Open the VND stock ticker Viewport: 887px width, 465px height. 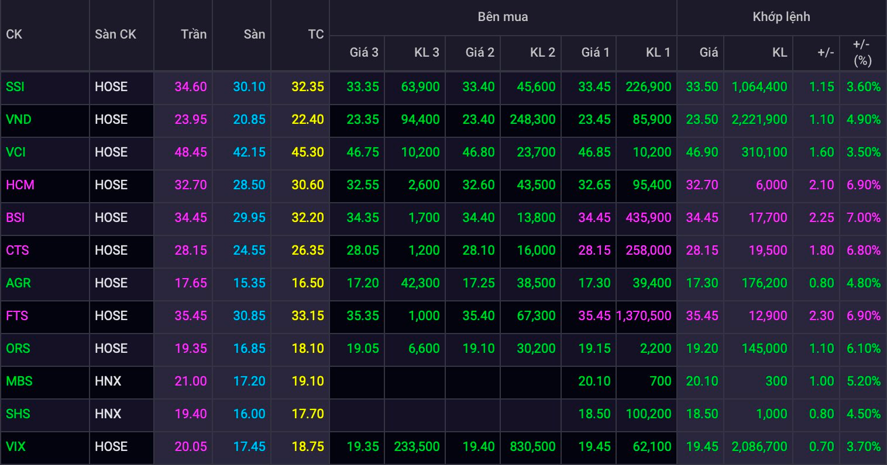pyautogui.click(x=19, y=120)
